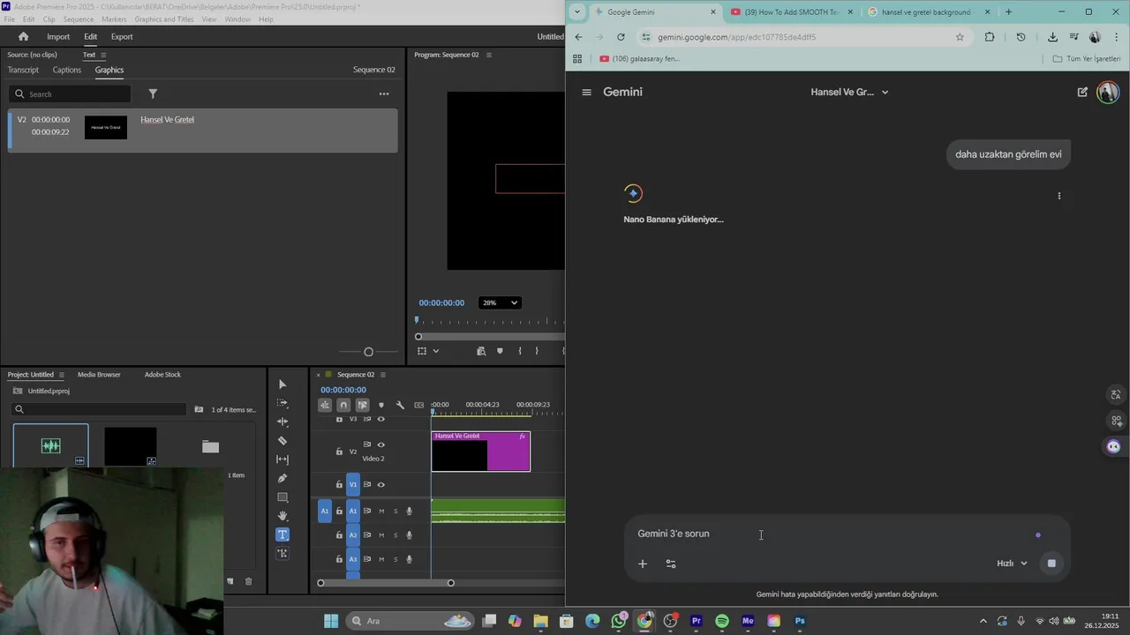Toggle V1 track targeting button
Viewport: 1130px width, 635px height.
coord(353,484)
